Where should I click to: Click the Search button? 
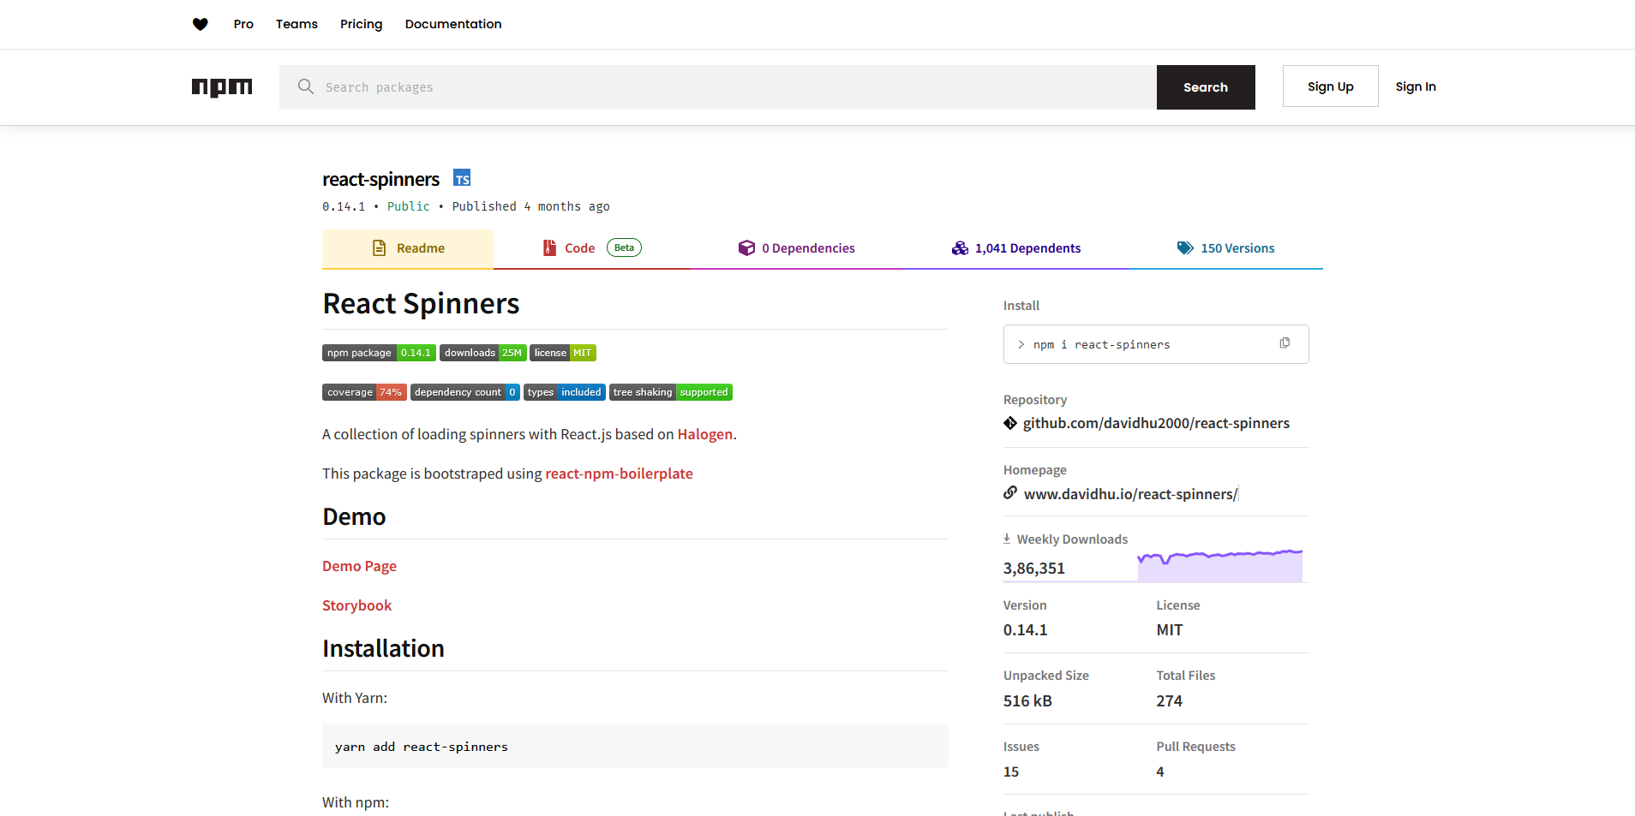point(1206,87)
